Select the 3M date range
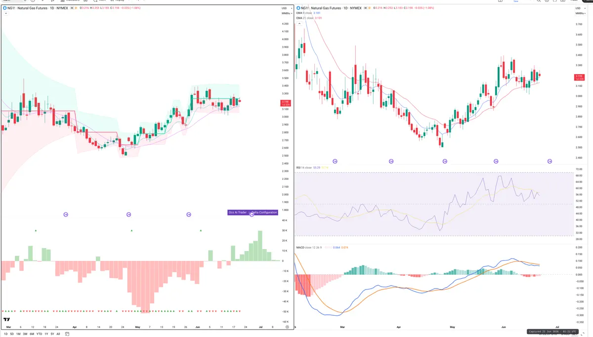This screenshot has width=593, height=337. 25,334
